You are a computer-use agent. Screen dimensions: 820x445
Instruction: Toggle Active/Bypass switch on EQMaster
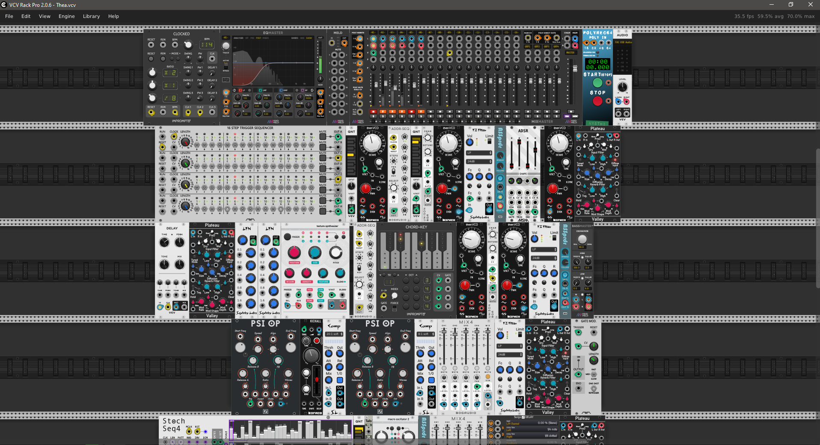click(226, 66)
